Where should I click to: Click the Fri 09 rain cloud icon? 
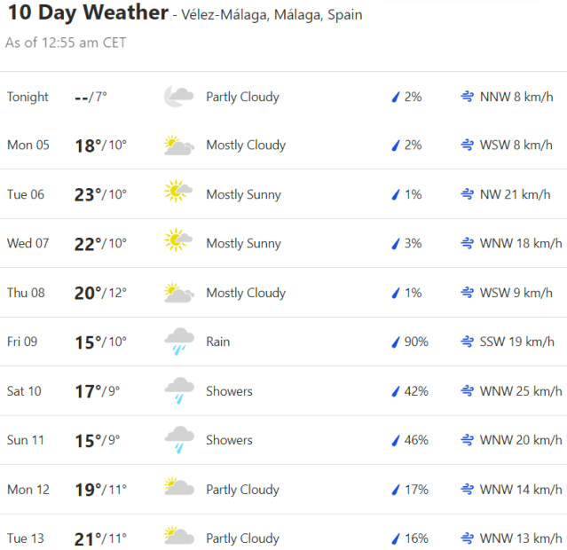[x=178, y=342]
